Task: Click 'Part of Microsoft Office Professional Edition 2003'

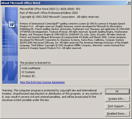Action: (x=49, y=13)
